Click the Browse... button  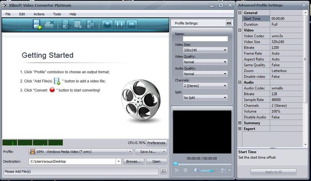(134, 161)
